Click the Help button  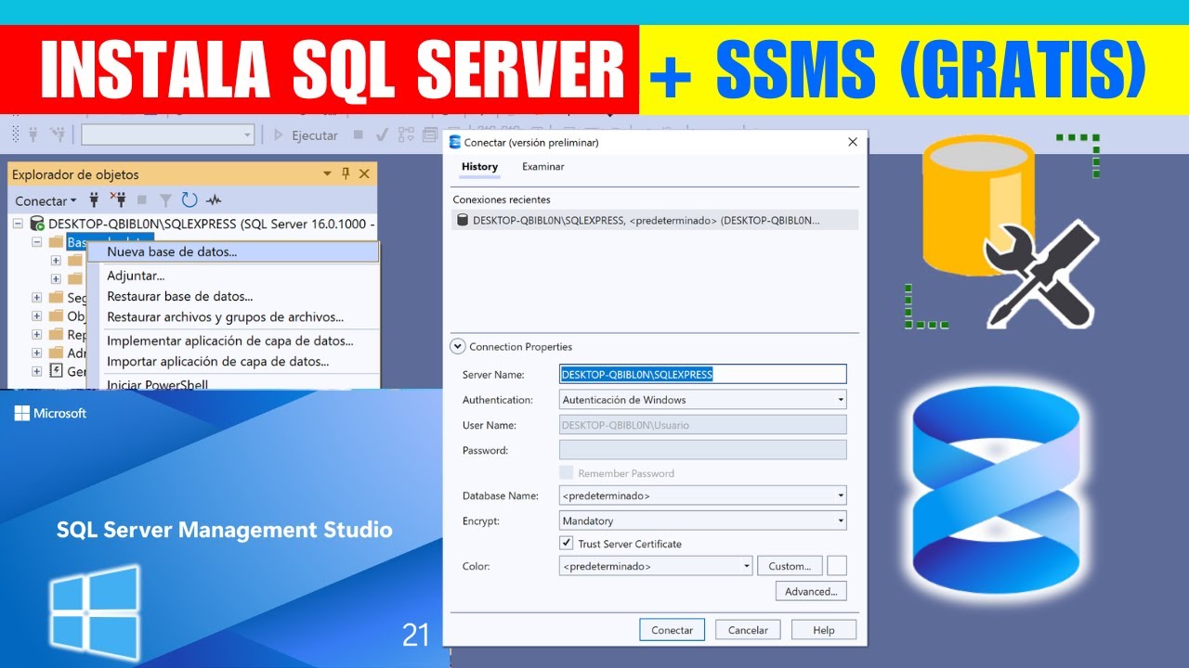tap(824, 630)
